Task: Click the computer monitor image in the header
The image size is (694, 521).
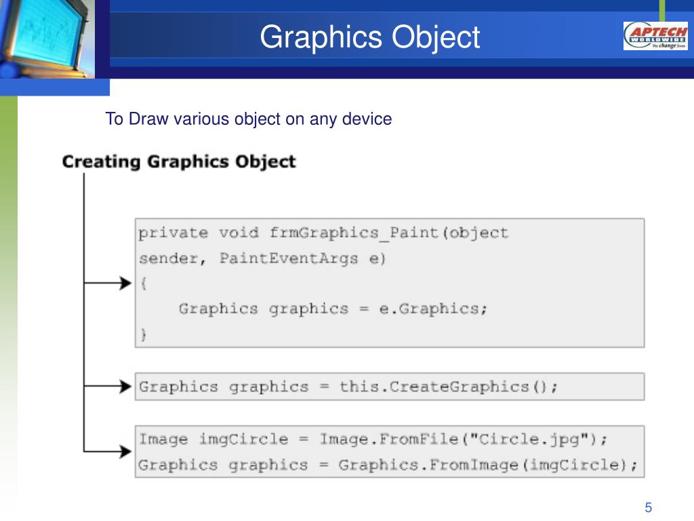Action: coord(47,39)
